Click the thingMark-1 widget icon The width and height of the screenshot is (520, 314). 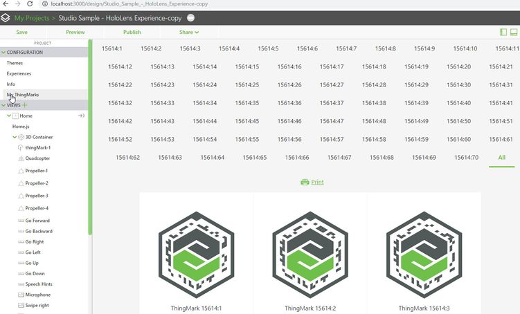[x=21, y=148]
